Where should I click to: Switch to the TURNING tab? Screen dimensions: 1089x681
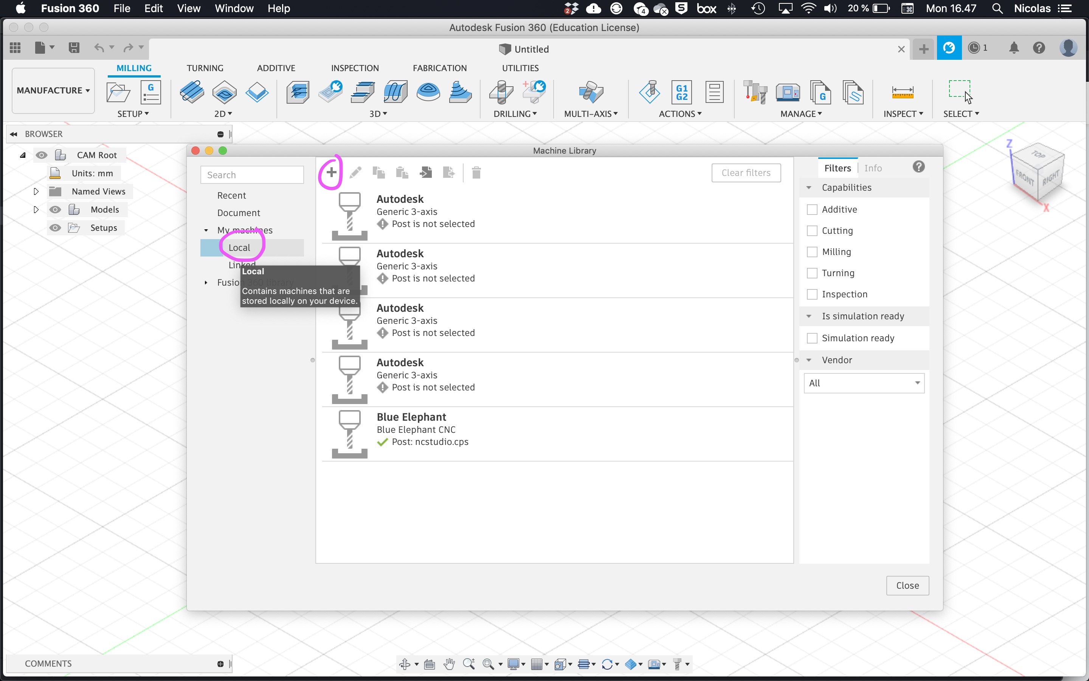[x=205, y=68]
